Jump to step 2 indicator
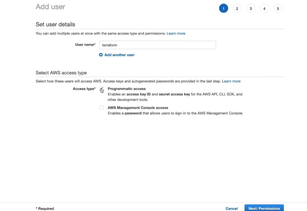The height and width of the screenshot is (211, 307). (237, 8)
